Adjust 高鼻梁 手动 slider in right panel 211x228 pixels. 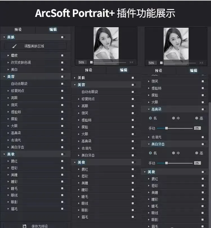click(x=167, y=128)
